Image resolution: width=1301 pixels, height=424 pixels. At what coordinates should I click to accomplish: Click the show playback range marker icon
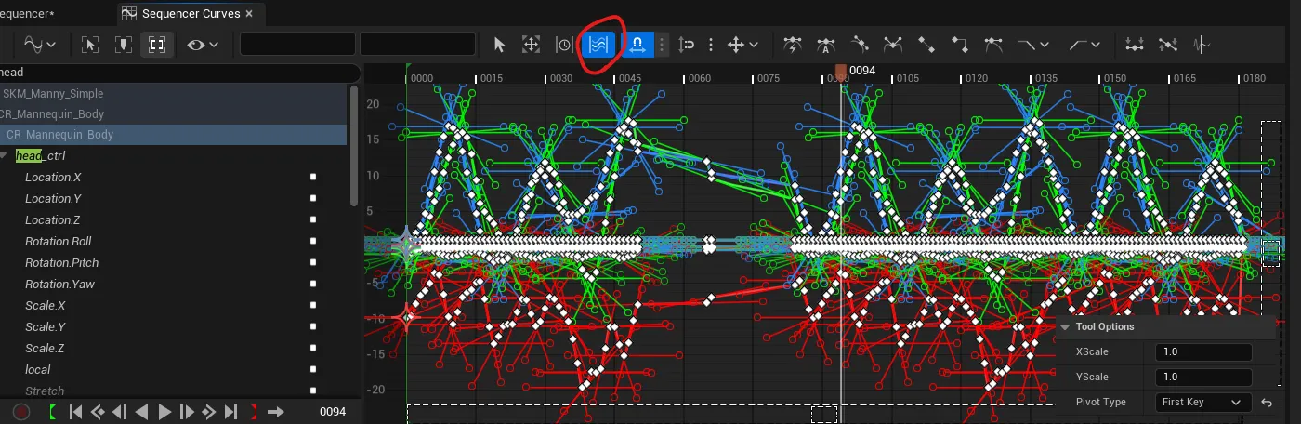tap(124, 44)
